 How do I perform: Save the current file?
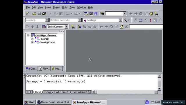coord(39,14)
